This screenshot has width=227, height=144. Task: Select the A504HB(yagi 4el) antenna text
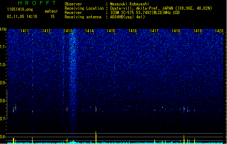pyautogui.click(x=127, y=17)
